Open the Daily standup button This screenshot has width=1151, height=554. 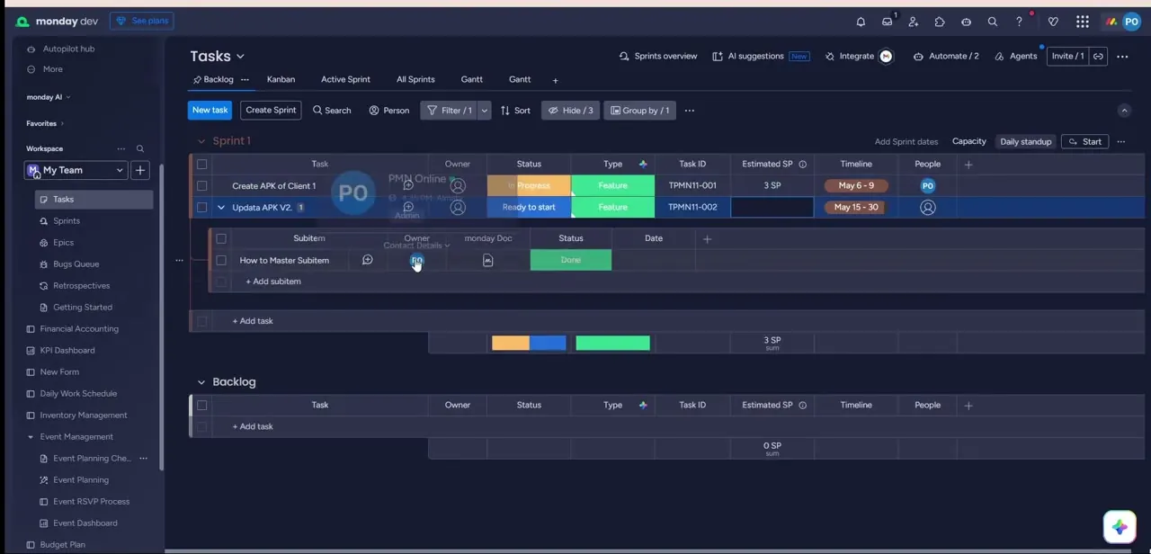(x=1026, y=141)
